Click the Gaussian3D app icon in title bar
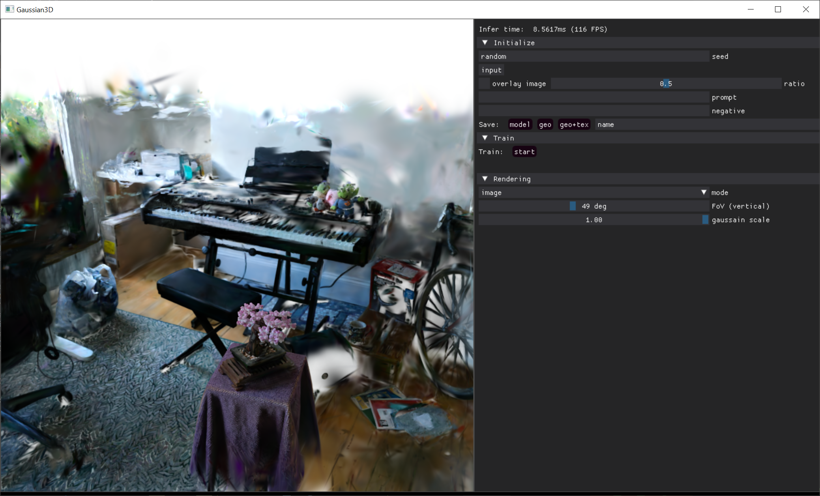 pyautogui.click(x=9, y=9)
